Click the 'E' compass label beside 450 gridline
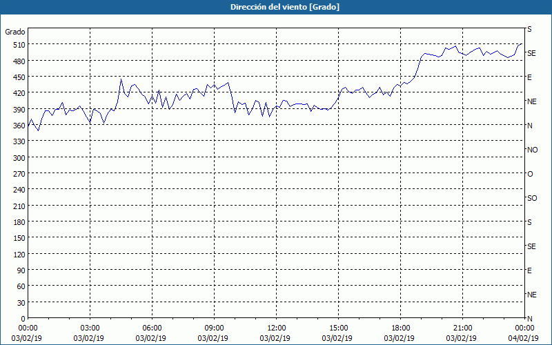The image size is (552, 345). point(529,77)
